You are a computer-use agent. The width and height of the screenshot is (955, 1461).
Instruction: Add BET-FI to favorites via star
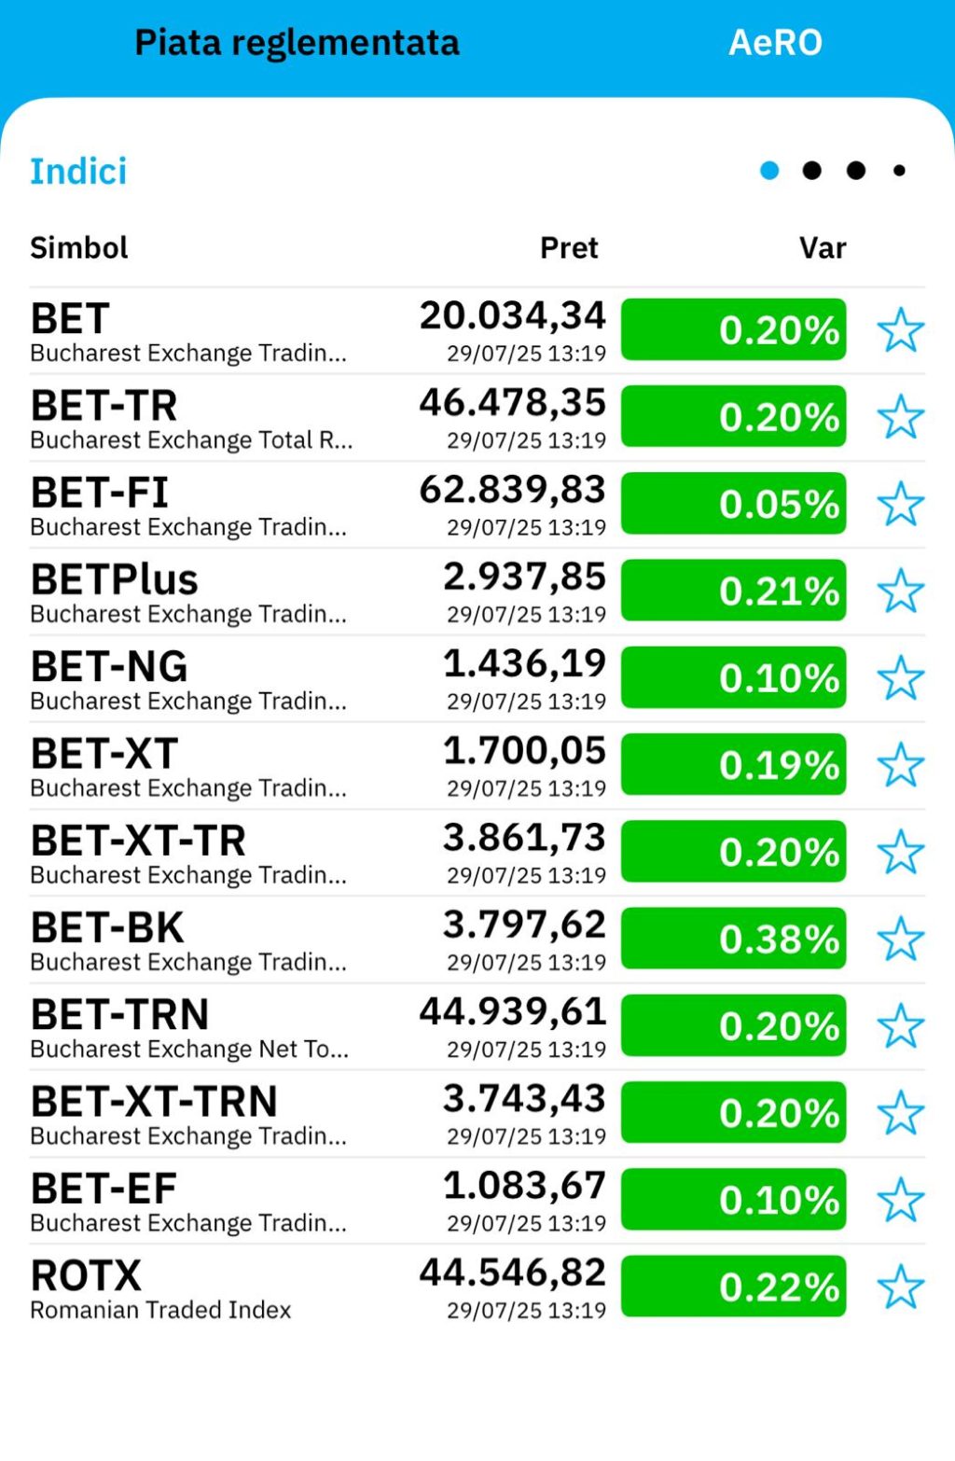pyautogui.click(x=900, y=504)
